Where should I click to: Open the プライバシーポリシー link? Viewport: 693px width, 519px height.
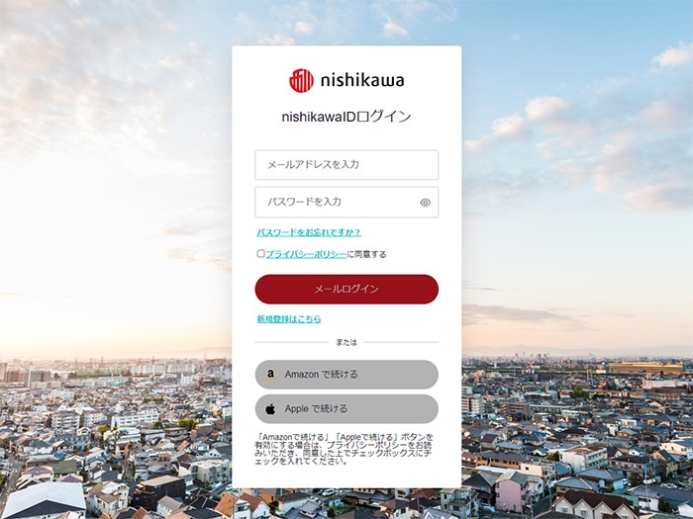[306, 254]
